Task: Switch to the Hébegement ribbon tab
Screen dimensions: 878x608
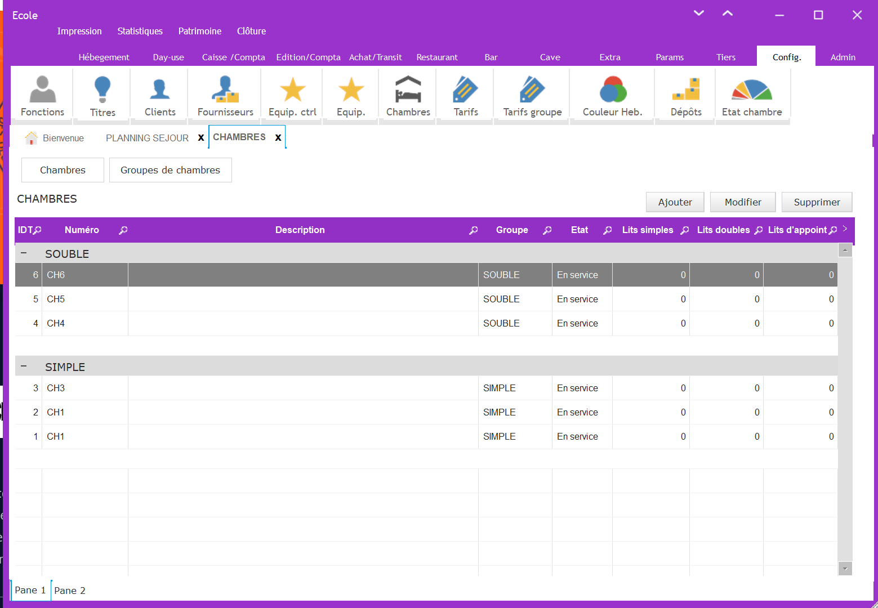Action: click(x=104, y=57)
